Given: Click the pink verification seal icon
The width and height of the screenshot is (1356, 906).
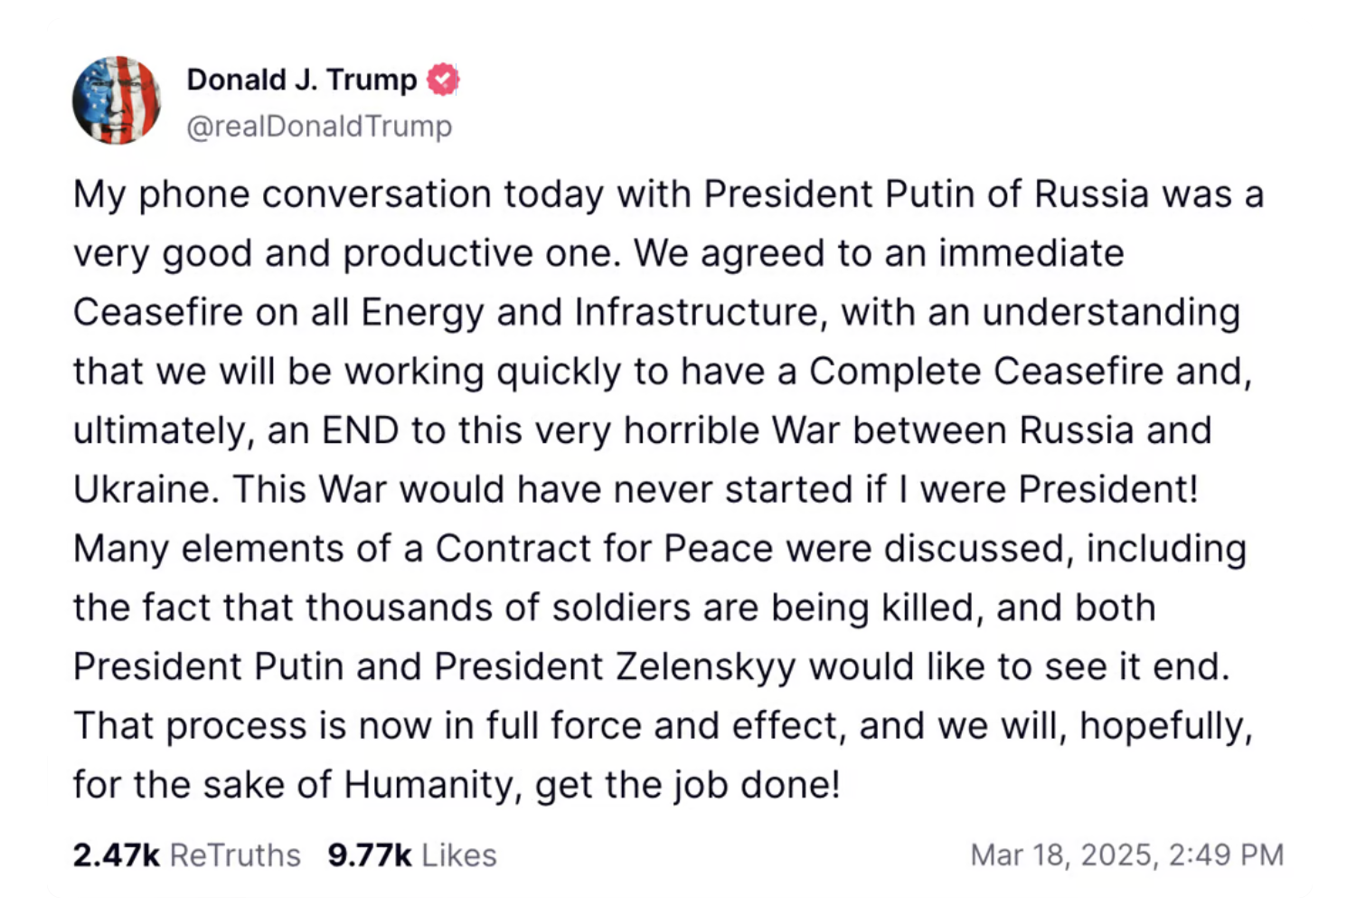Looking at the screenshot, I should tap(442, 80).
